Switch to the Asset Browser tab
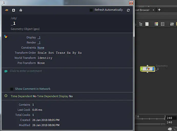This screenshot has width=177, height=131. coord(142,10)
